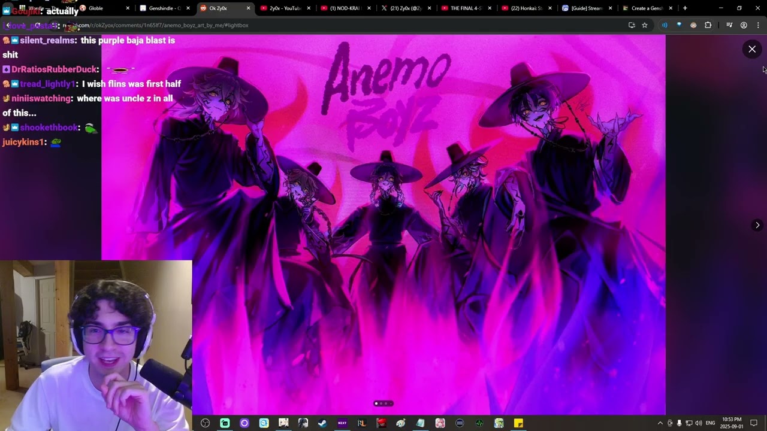
Task: Open the media control toolbar button
Action: point(729,25)
